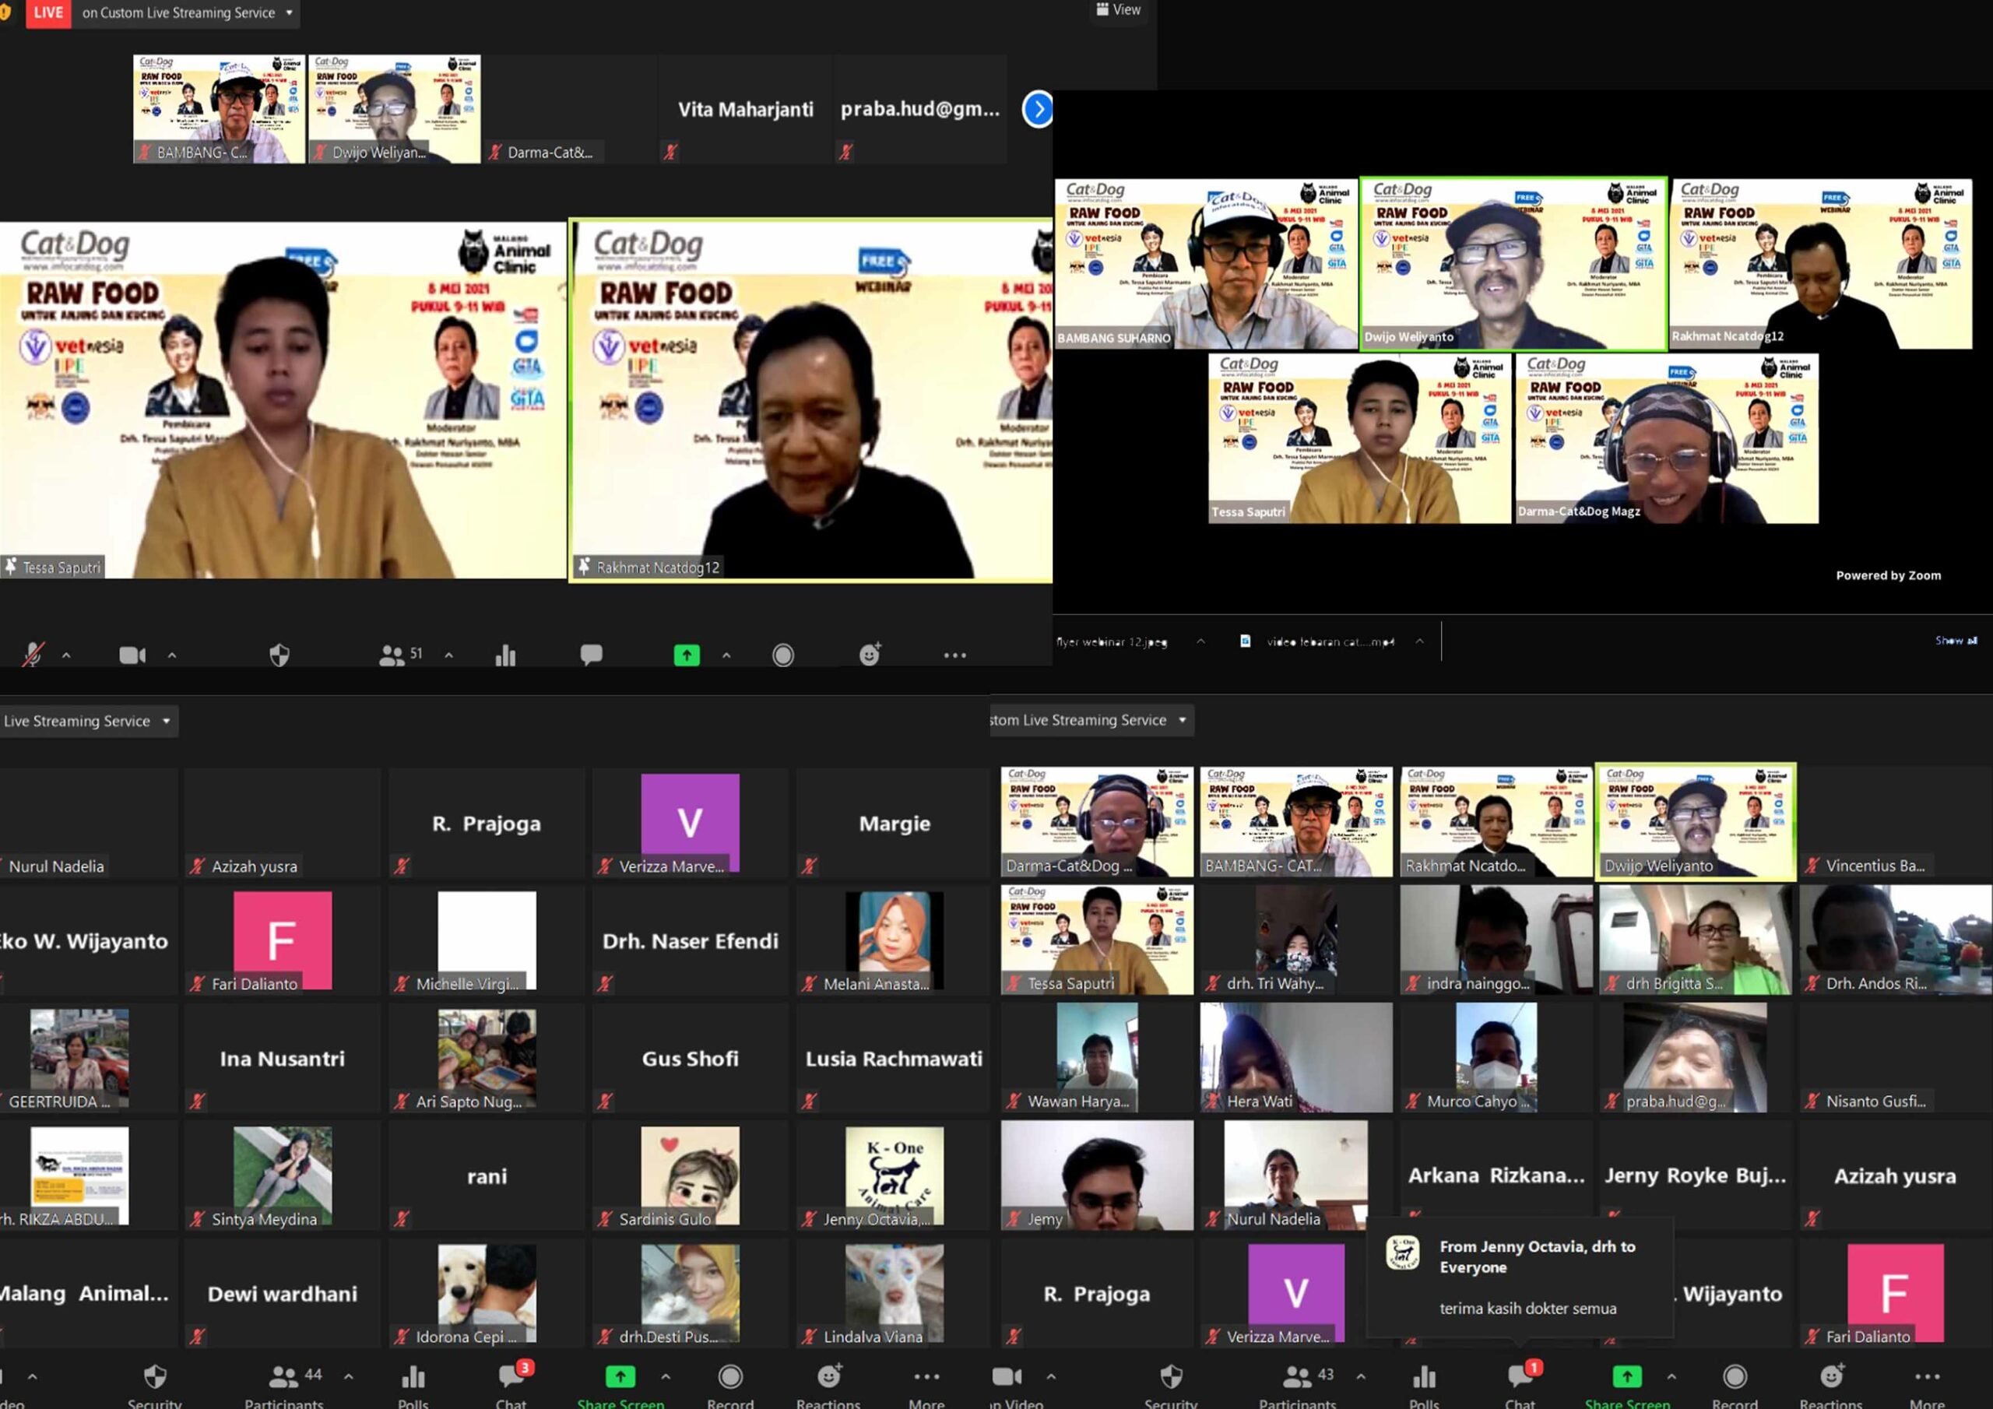
Task: Open the 'stom Live Streaming Service' dropdown
Action: pyautogui.click(x=1092, y=720)
